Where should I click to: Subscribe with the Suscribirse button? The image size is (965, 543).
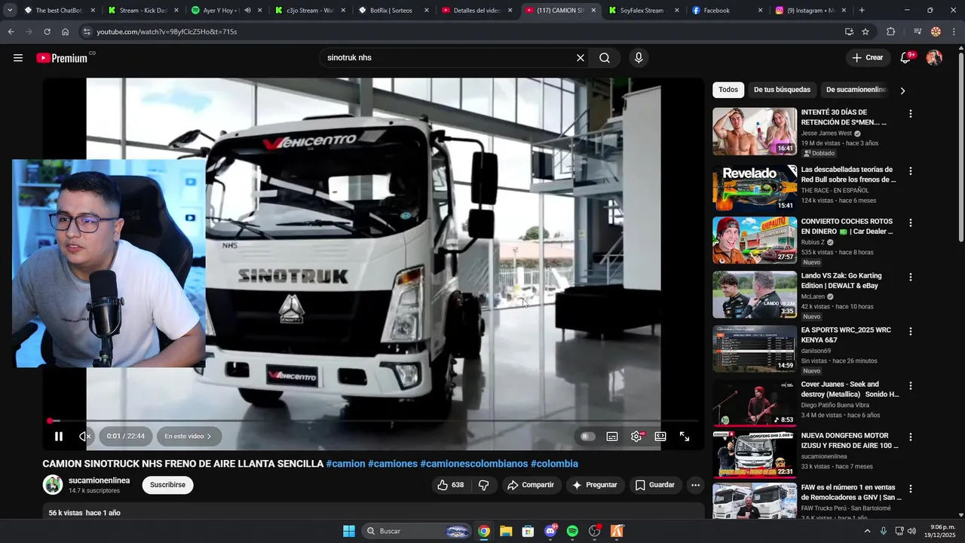[x=167, y=485]
